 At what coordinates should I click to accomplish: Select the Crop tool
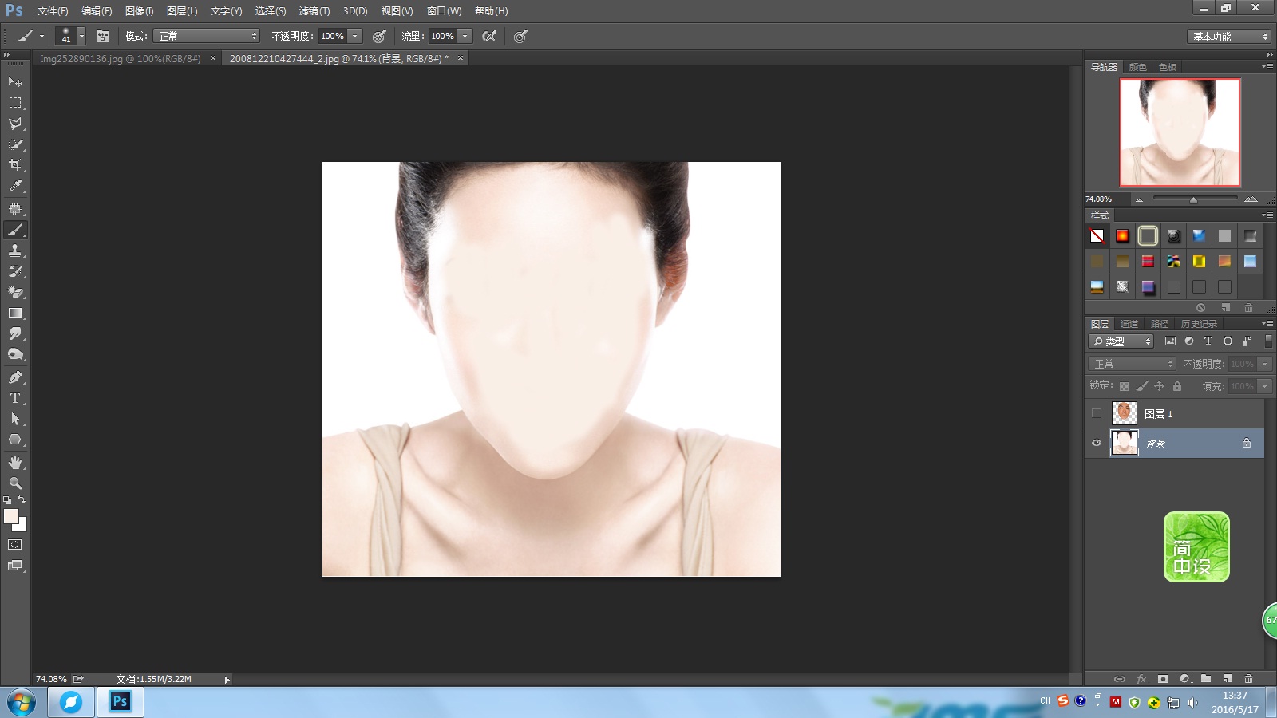pyautogui.click(x=15, y=165)
